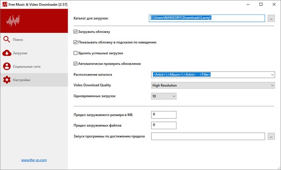The image size is (281, 170).
Task: Uncheck automatic update checking
Action: [x=76, y=64]
